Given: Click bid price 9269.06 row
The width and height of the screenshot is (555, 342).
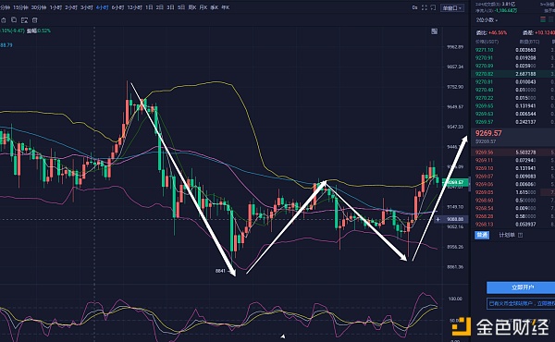Looking at the screenshot, I should tap(512, 184).
